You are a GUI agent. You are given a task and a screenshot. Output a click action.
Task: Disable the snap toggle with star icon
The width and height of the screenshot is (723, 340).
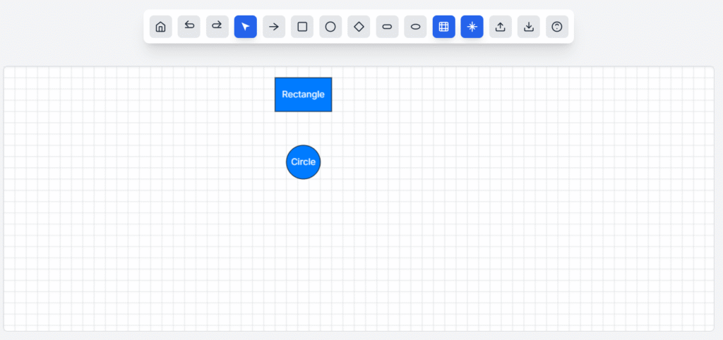click(472, 27)
